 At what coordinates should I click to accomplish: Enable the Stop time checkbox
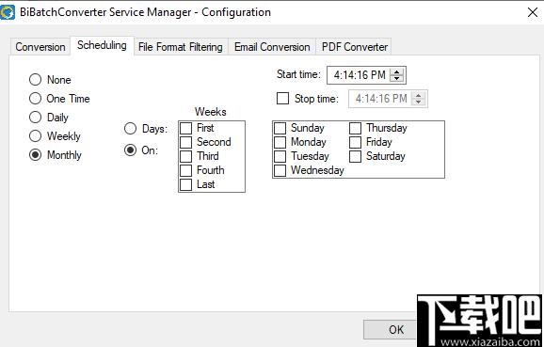tap(282, 99)
